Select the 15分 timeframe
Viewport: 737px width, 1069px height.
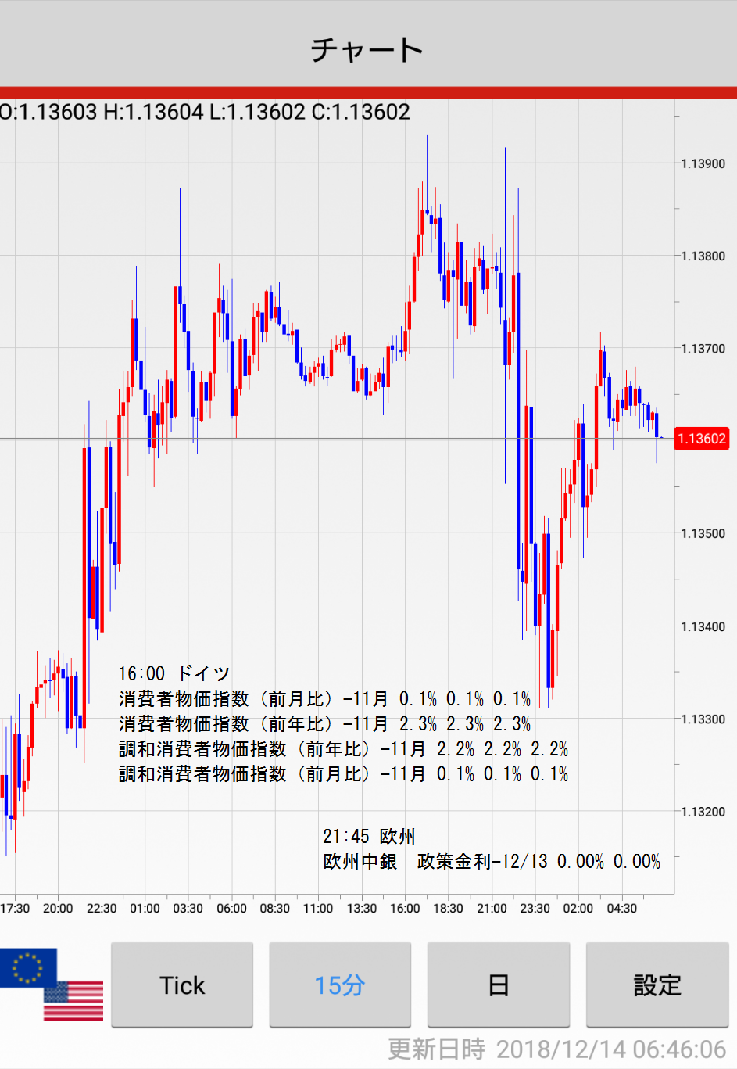(340, 985)
